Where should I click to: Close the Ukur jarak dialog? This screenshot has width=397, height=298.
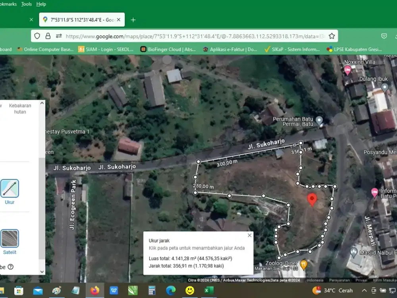pyautogui.click(x=249, y=235)
